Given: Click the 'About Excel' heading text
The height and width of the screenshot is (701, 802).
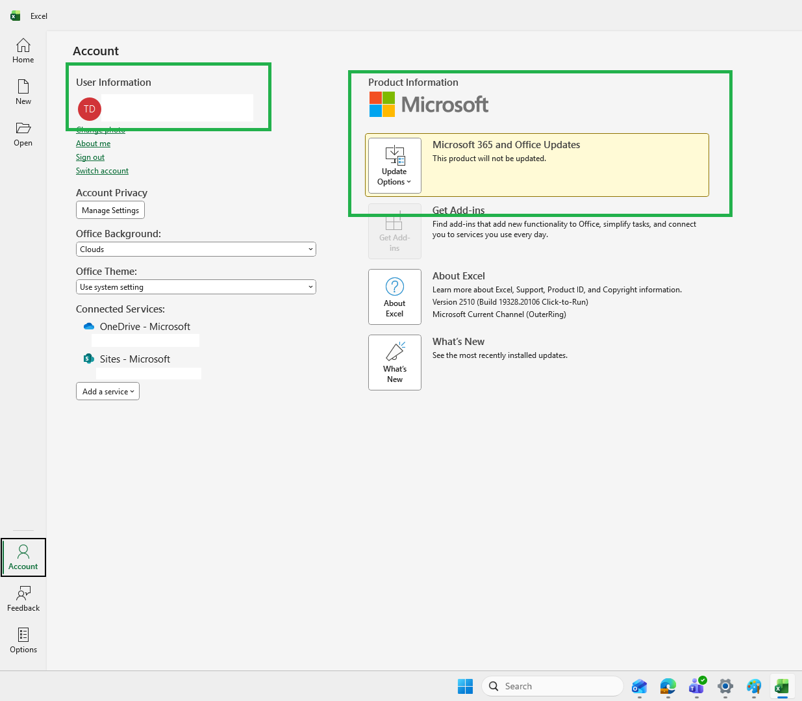Looking at the screenshot, I should (x=458, y=276).
